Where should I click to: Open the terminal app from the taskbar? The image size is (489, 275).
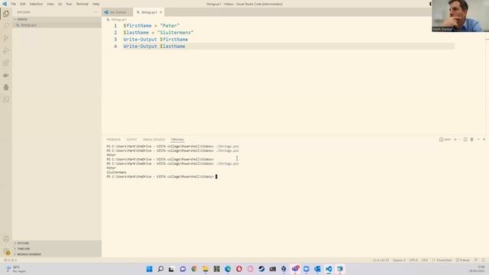pyautogui.click(x=273, y=269)
